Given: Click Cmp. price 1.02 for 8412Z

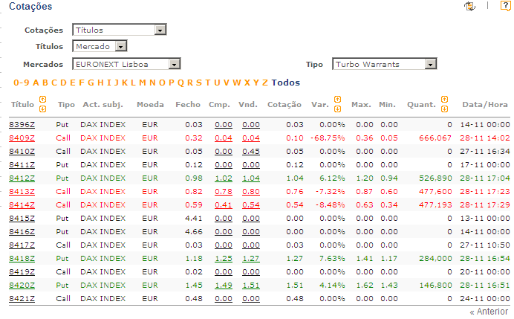Looking at the screenshot, I should point(224,178).
